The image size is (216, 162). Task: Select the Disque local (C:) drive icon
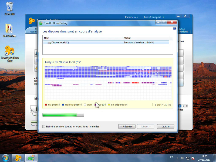(49, 43)
